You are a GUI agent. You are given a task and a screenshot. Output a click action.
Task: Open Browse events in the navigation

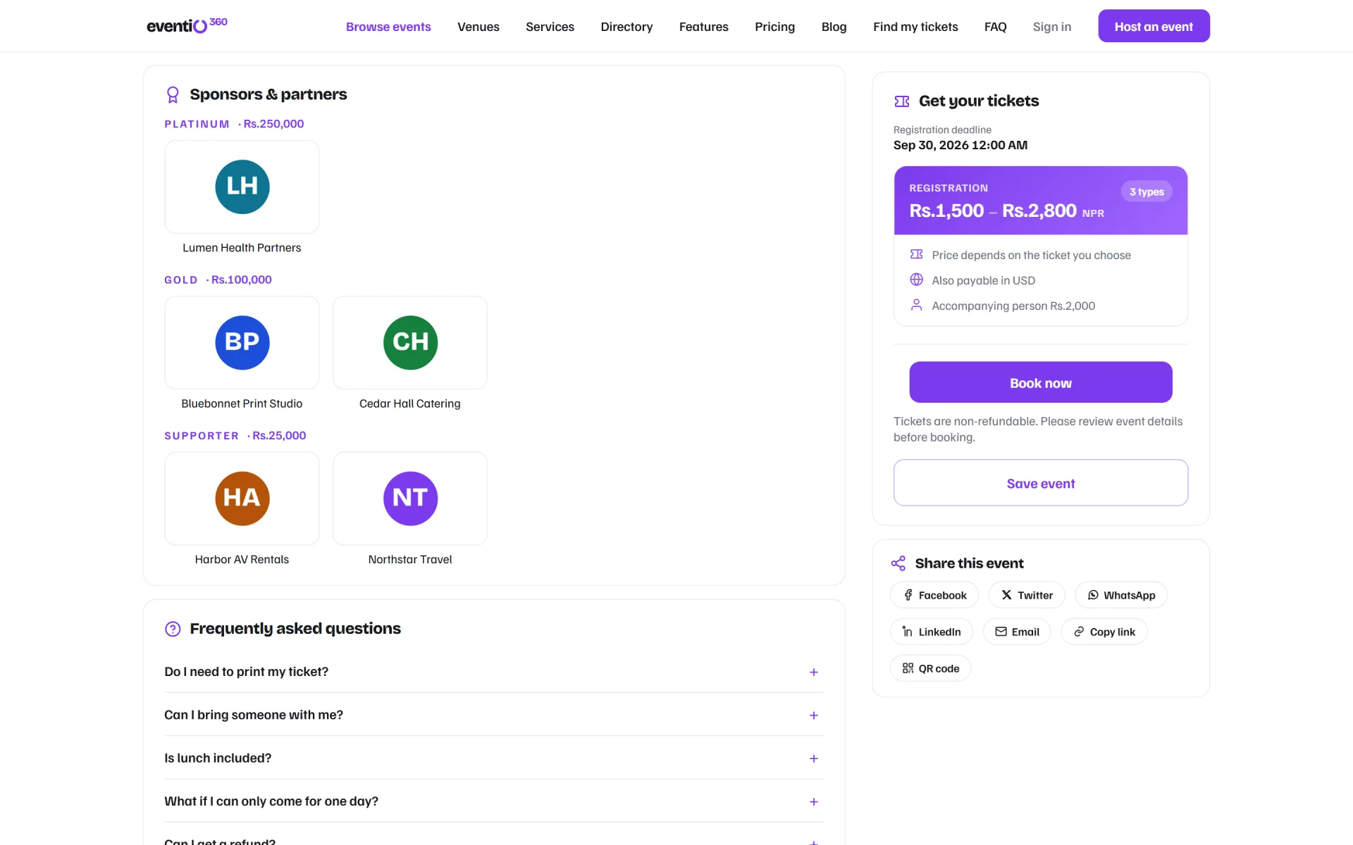point(388,27)
